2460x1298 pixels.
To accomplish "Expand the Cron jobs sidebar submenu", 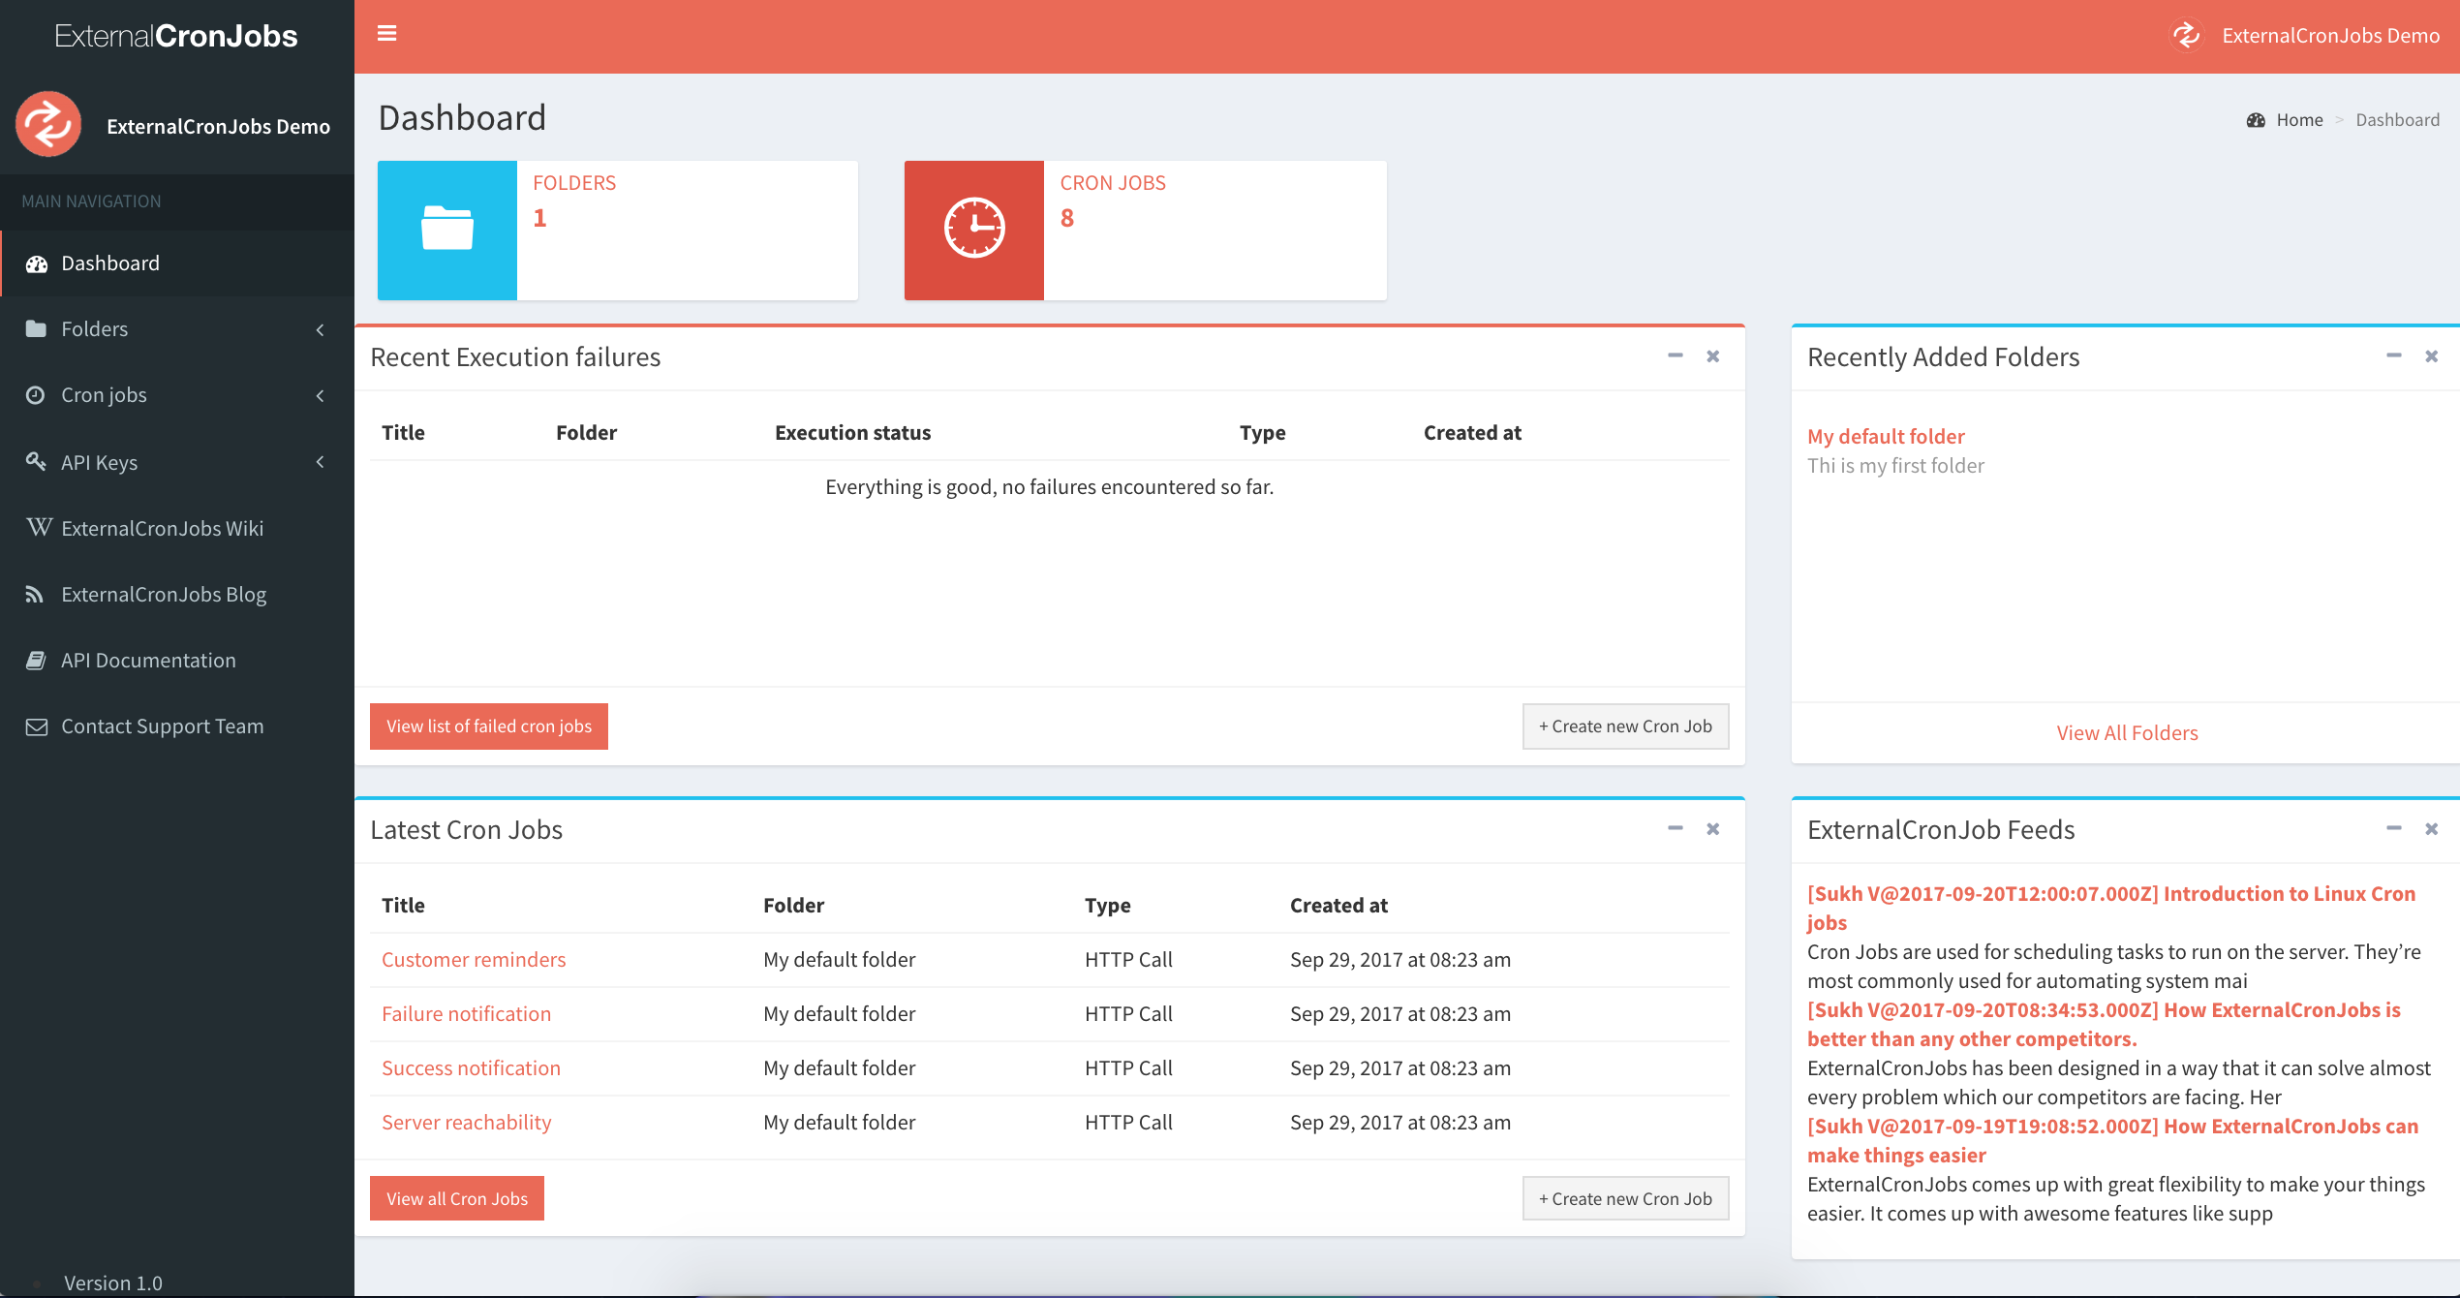I will click(x=320, y=395).
